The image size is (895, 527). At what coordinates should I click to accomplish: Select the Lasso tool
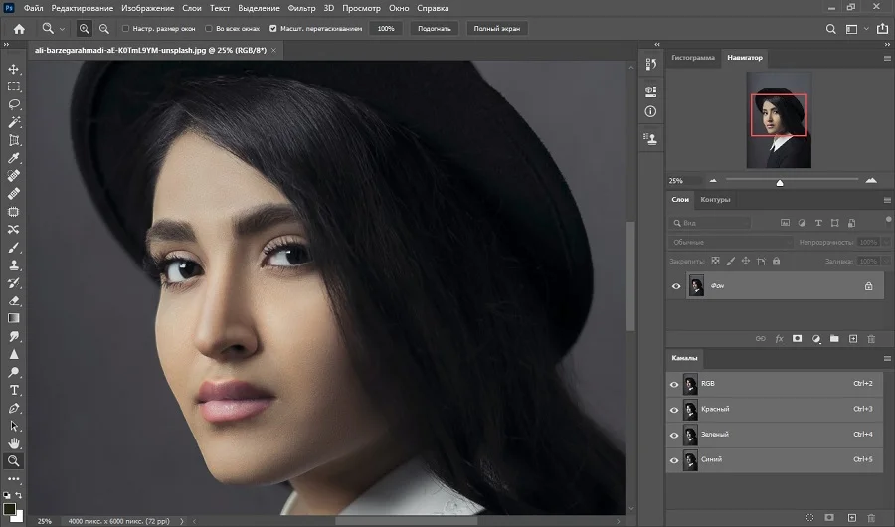(x=14, y=104)
